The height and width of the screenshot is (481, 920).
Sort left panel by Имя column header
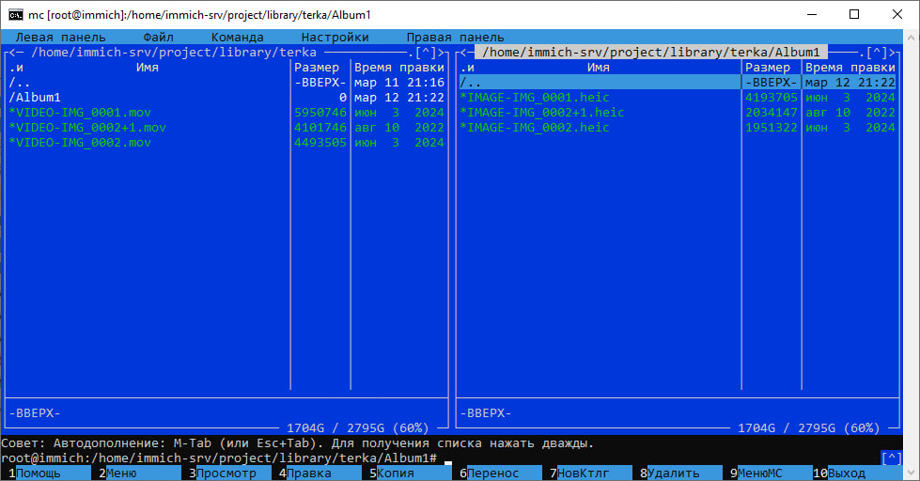tap(148, 68)
